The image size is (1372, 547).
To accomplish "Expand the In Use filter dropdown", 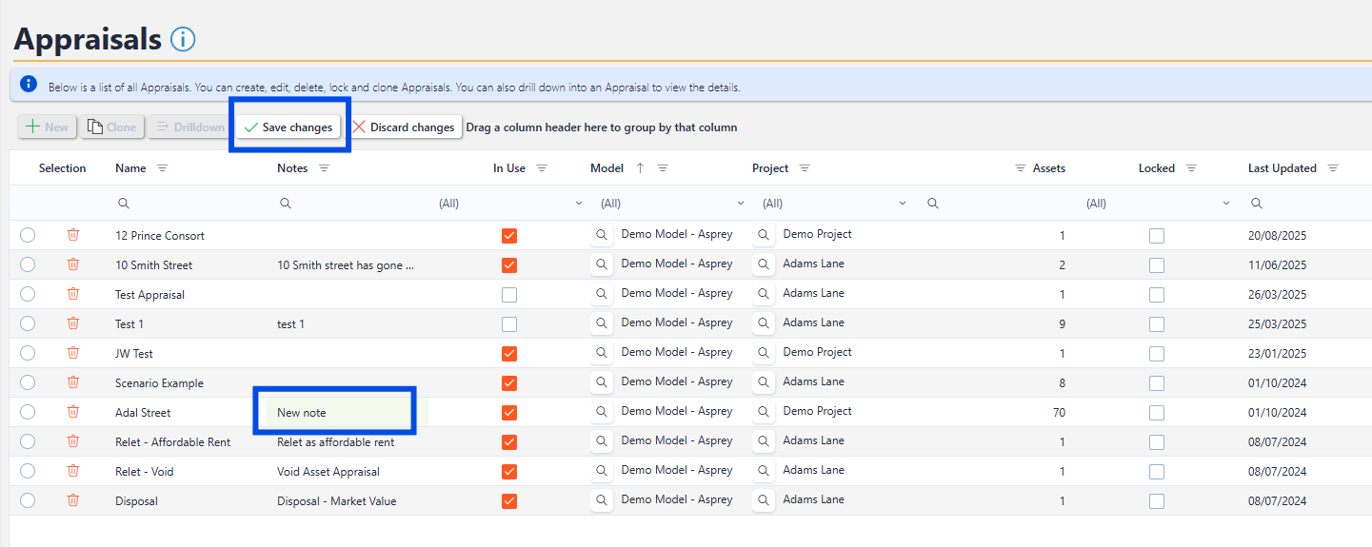I will pyautogui.click(x=579, y=204).
